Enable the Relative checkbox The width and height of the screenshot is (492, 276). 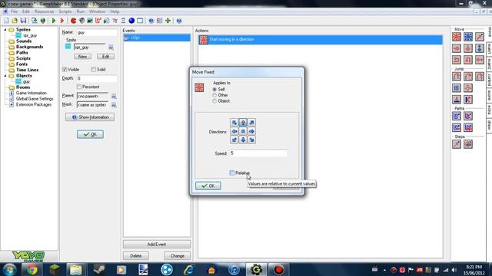click(232, 172)
